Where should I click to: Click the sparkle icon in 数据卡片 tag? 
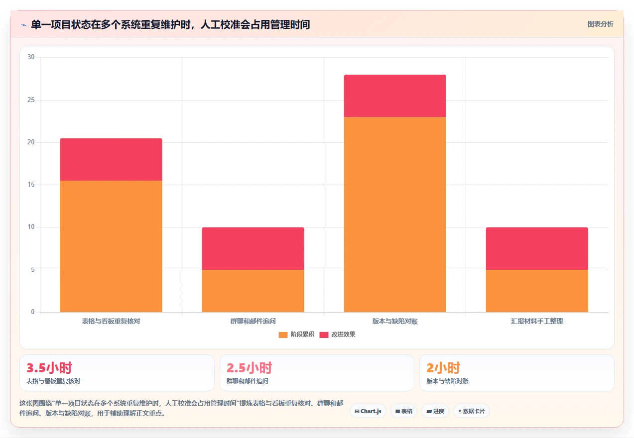[460, 411]
